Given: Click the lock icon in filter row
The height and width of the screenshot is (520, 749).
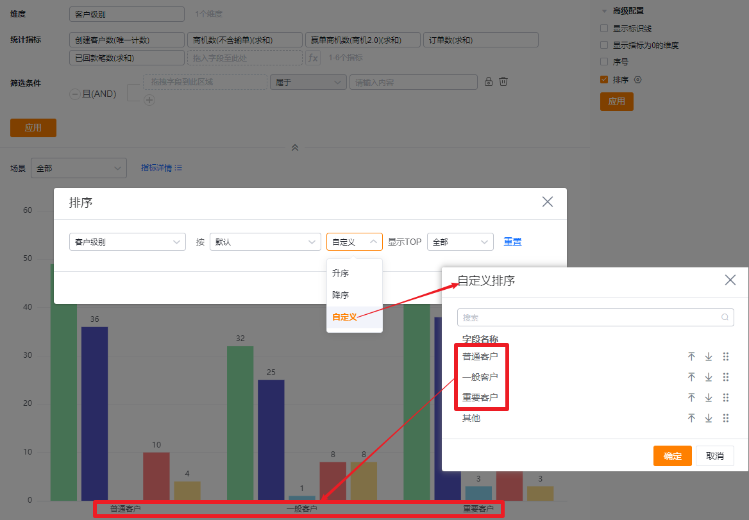Looking at the screenshot, I should (x=488, y=81).
